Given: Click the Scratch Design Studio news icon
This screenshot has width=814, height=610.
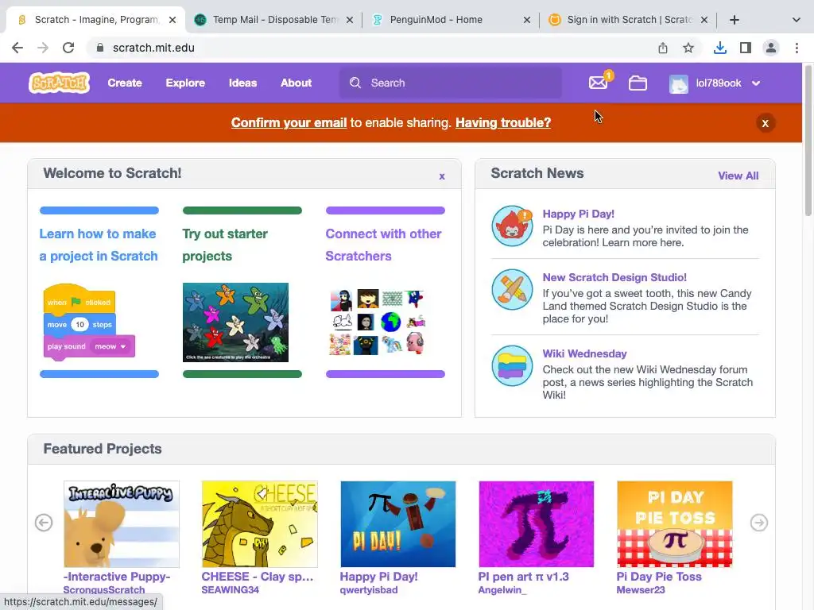Looking at the screenshot, I should point(512,289).
